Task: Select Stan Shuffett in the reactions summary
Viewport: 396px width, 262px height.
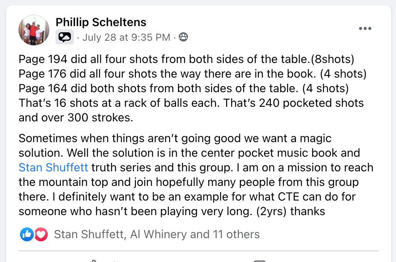Action: [90, 234]
